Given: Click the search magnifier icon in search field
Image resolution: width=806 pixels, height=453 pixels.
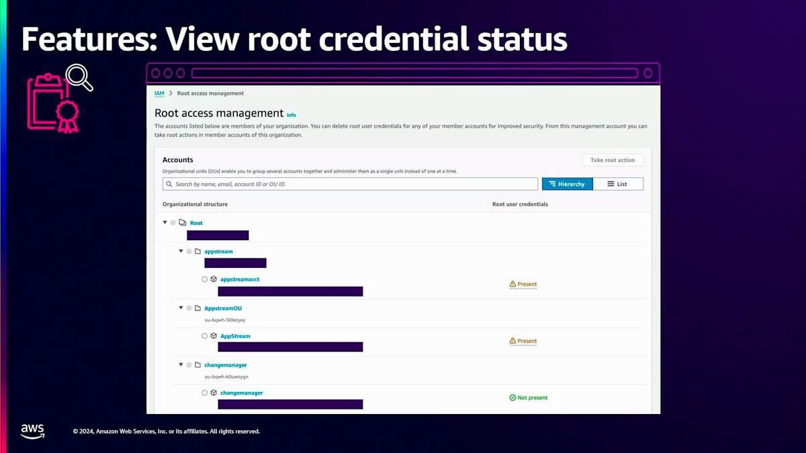Looking at the screenshot, I should point(169,184).
